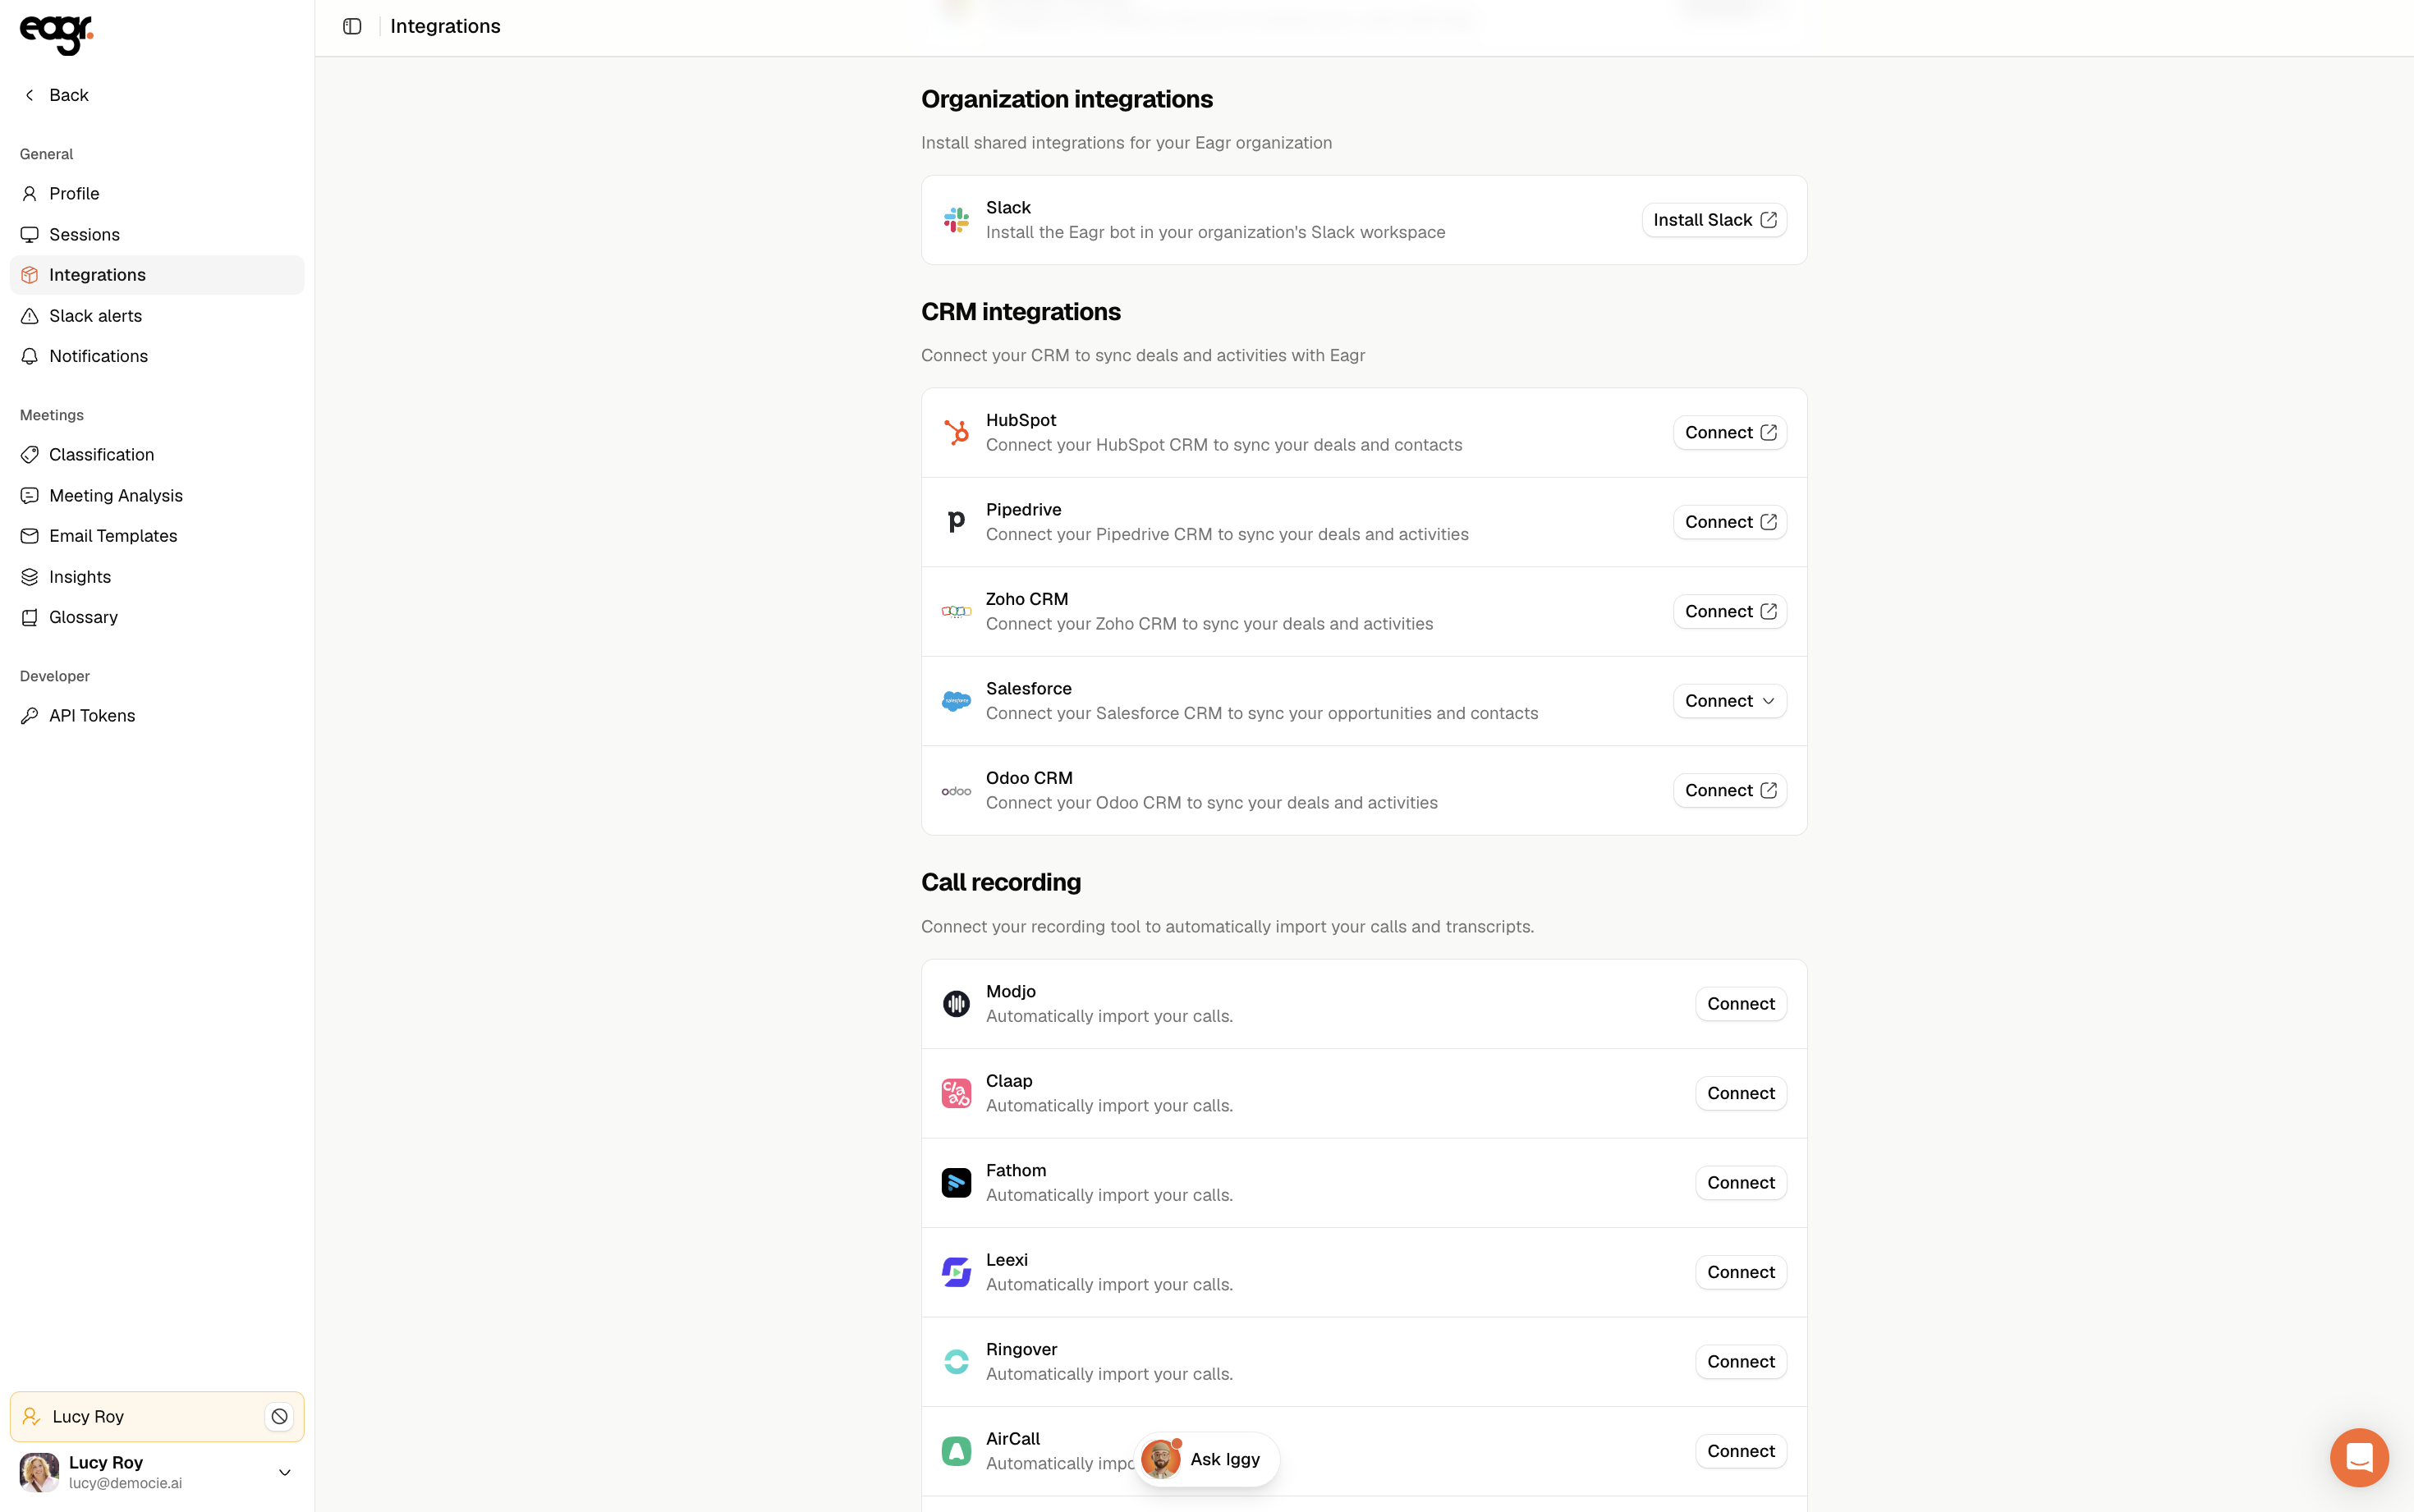Click the Odoo logo icon
This screenshot has height=1512, width=2414.
(956, 791)
